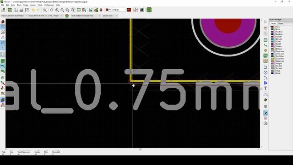Open the Route menu

(26, 5)
